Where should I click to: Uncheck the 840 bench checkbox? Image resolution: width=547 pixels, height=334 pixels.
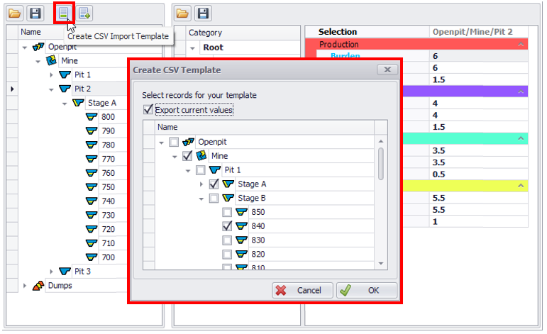click(227, 226)
